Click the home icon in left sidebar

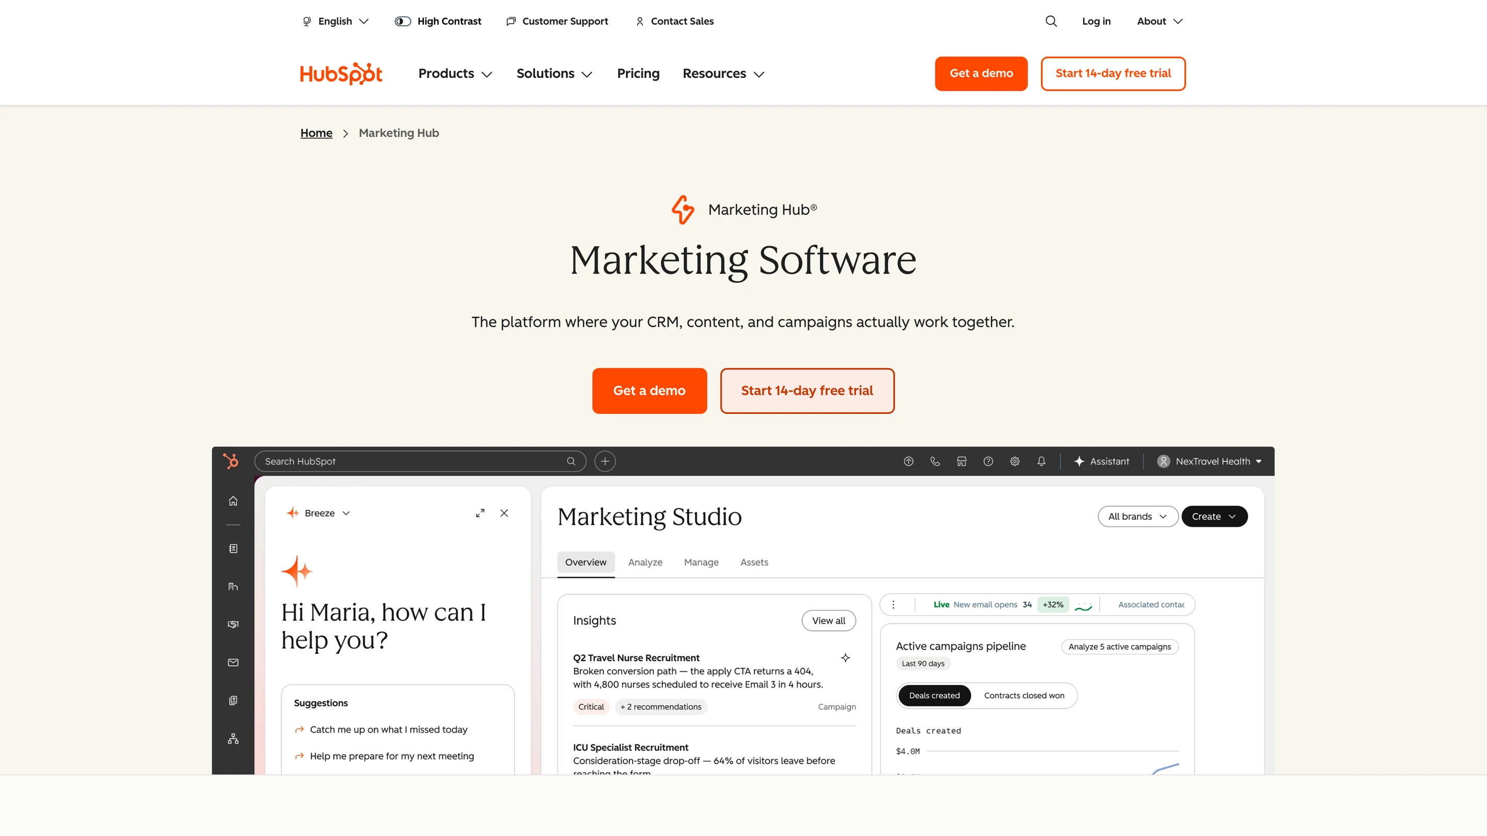pos(233,501)
